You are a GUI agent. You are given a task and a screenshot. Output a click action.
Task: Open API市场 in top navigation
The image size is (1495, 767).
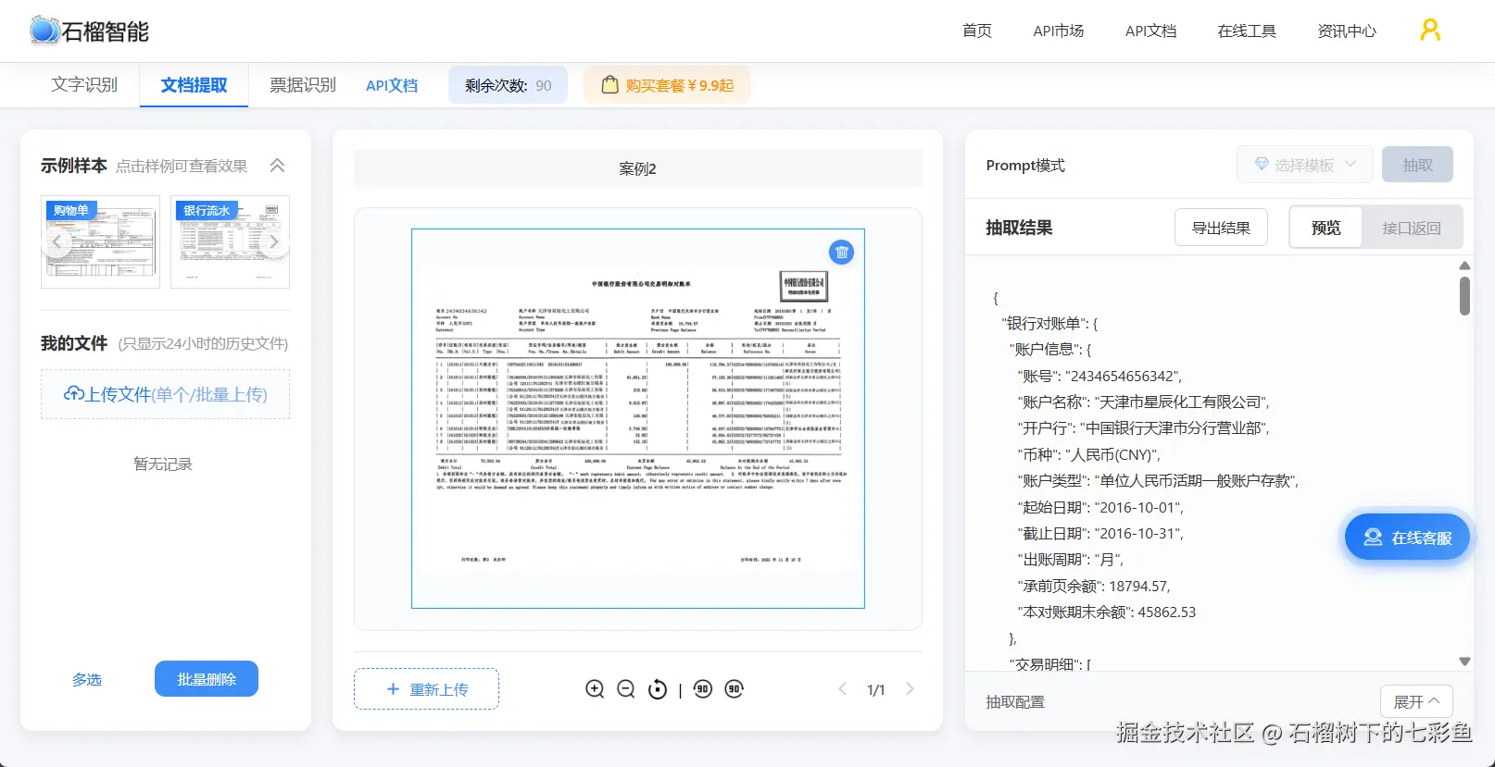pyautogui.click(x=1059, y=31)
